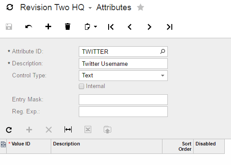Image resolution: width=231 pixels, height=165 pixels.
Task: Click the clipboard copy-paste icon
Action: point(87,27)
